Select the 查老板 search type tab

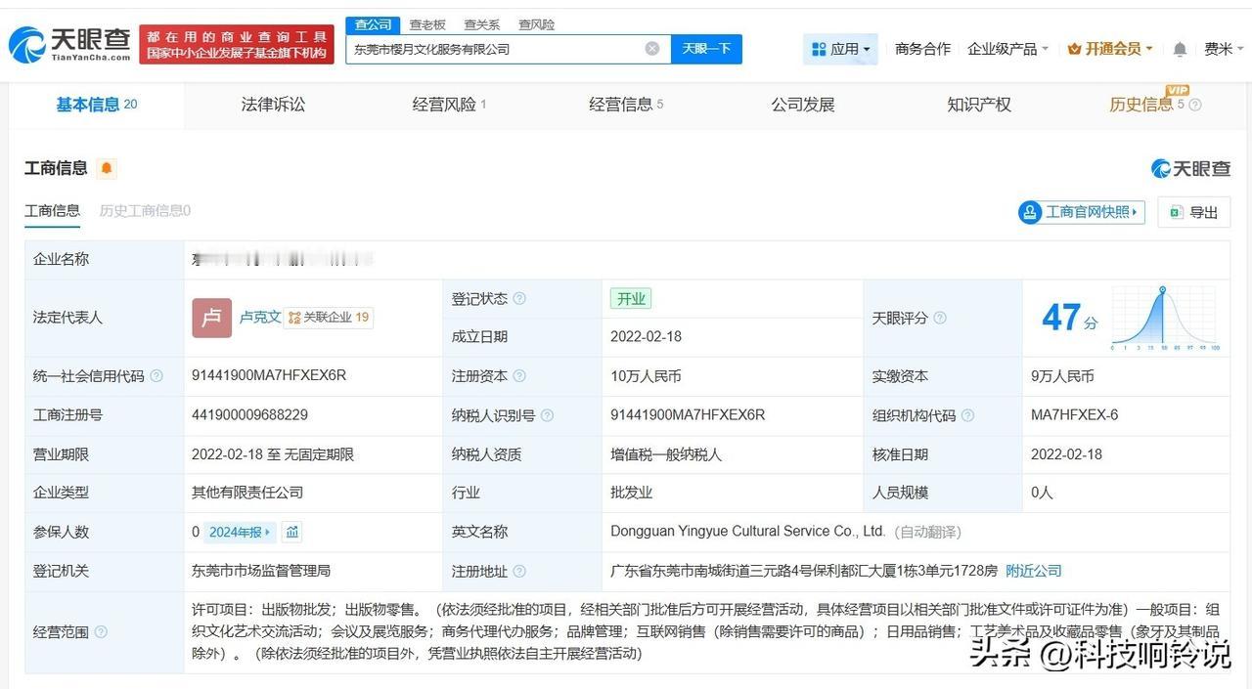pyautogui.click(x=427, y=24)
